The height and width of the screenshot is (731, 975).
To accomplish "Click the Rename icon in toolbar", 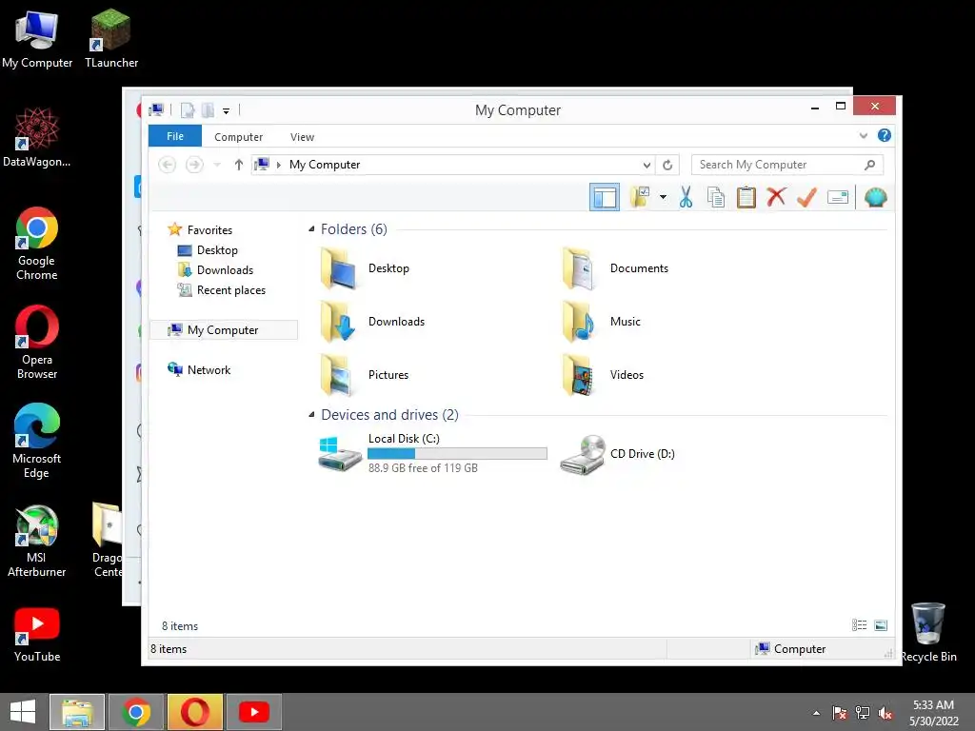I will [x=838, y=198].
